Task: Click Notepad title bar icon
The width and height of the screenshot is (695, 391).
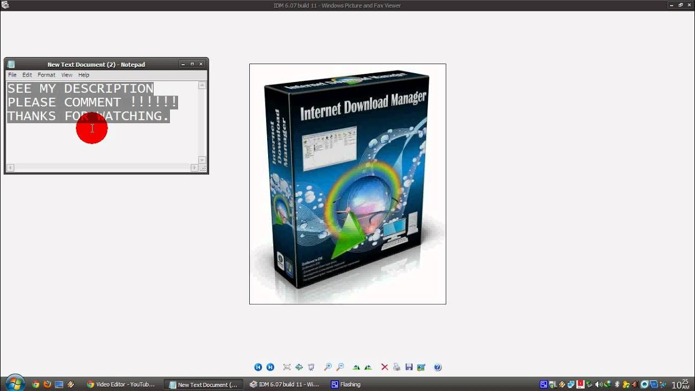Action: click(11, 64)
